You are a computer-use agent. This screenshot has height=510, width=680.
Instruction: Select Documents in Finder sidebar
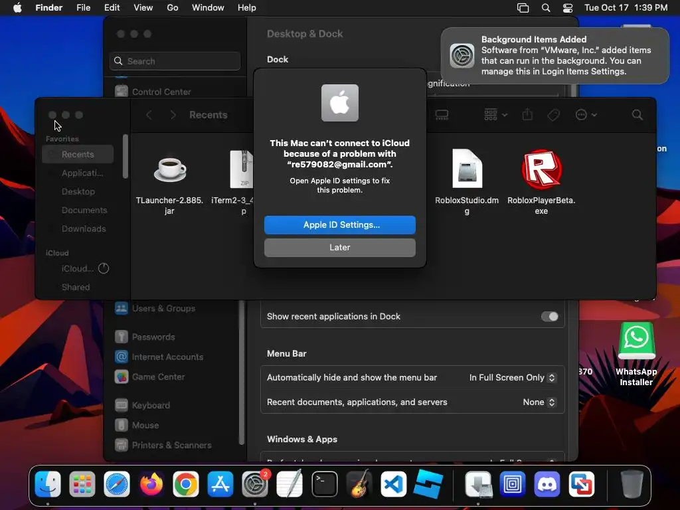[x=78, y=211]
